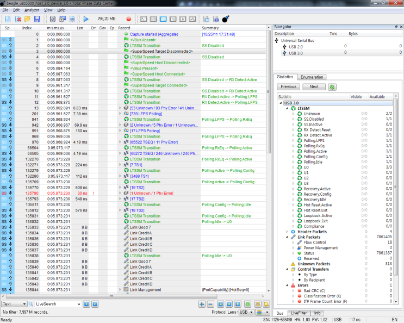Expand the [3488 TS1] record row
This screenshot has width=404, height=323.
click(x=120, y=176)
